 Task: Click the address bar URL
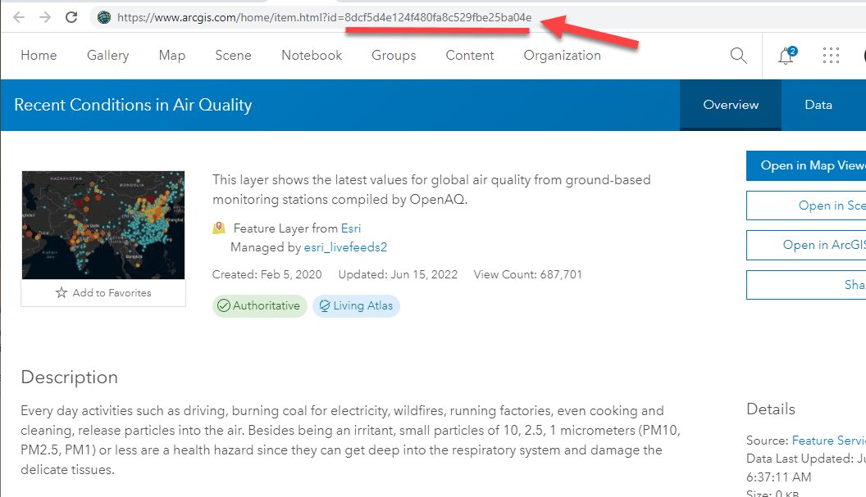[325, 18]
